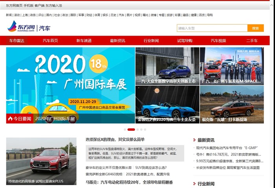Screen dimensions: 275x188
Task: Focus the 请输入车型 search input field
Action: point(212,28)
